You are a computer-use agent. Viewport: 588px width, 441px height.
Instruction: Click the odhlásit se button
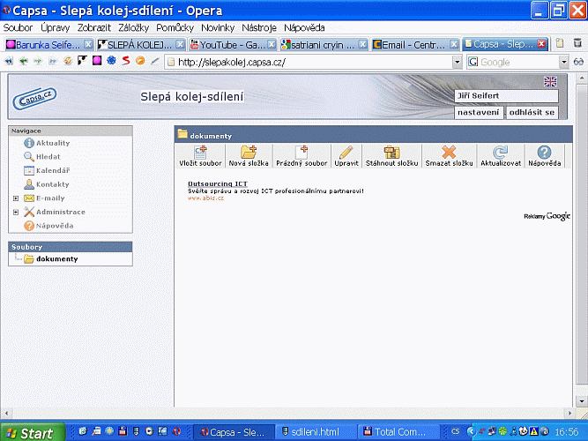click(x=532, y=112)
